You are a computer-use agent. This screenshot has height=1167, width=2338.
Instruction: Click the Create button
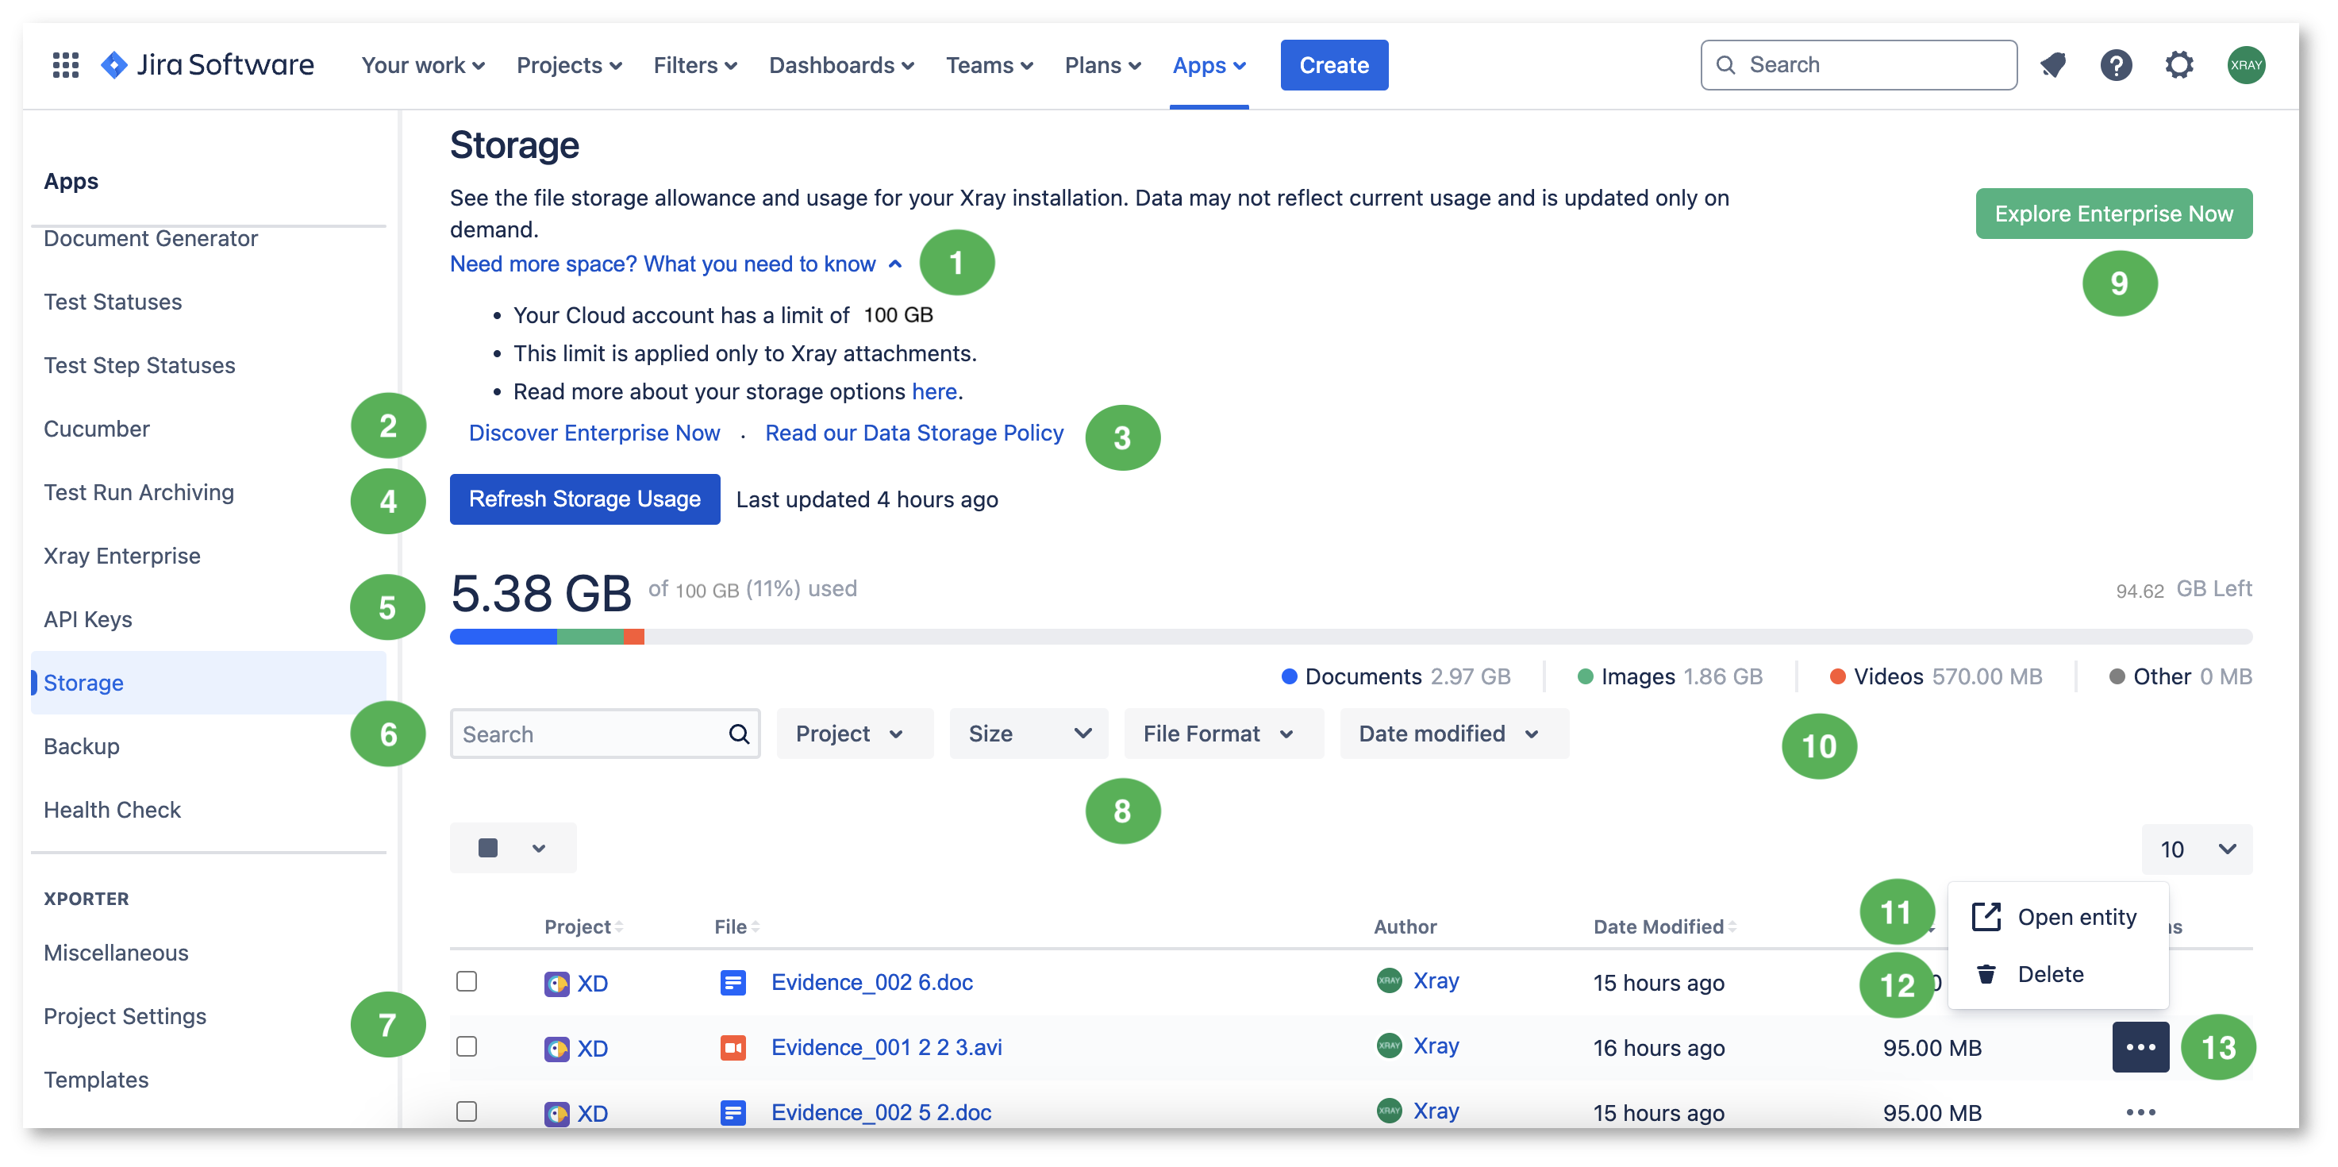[x=1333, y=64]
